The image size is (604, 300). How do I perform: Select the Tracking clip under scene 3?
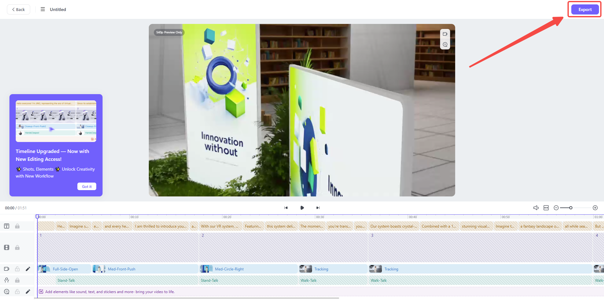click(x=480, y=269)
